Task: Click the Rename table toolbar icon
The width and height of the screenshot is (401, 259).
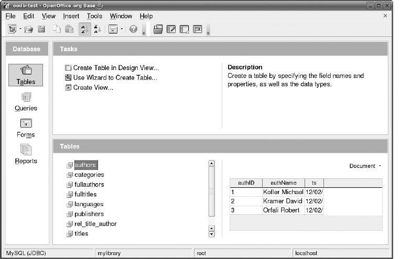Action: click(x=198, y=29)
